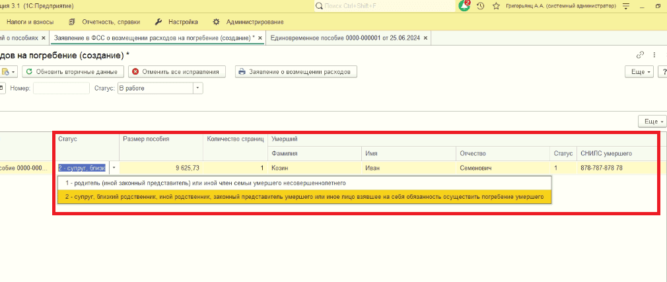Expand the Статус В работе dropdown
Screen dimensions: 667x282
[198, 88]
